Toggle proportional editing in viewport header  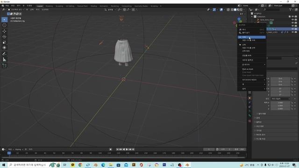[133, 9]
